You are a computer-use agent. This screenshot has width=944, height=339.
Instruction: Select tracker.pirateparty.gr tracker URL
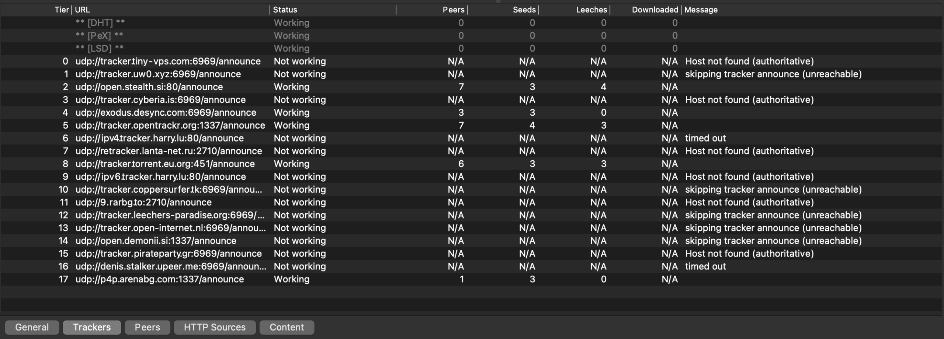point(169,254)
